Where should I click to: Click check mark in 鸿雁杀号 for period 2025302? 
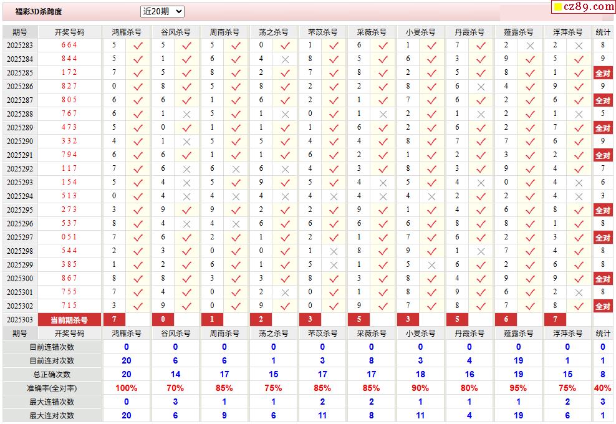click(x=138, y=306)
